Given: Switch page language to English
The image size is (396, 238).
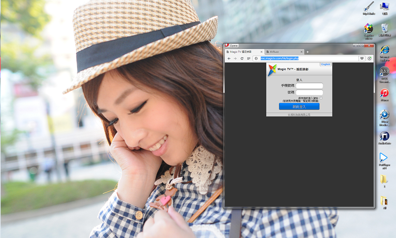Looking at the screenshot, I should (x=325, y=65).
